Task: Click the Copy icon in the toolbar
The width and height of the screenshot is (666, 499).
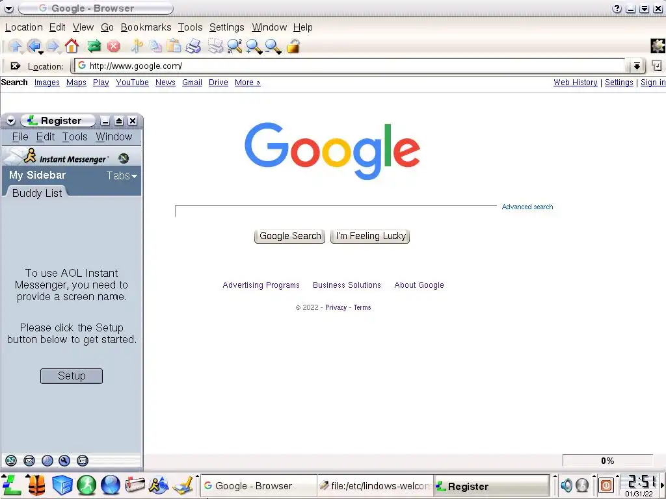Action: coord(155,46)
